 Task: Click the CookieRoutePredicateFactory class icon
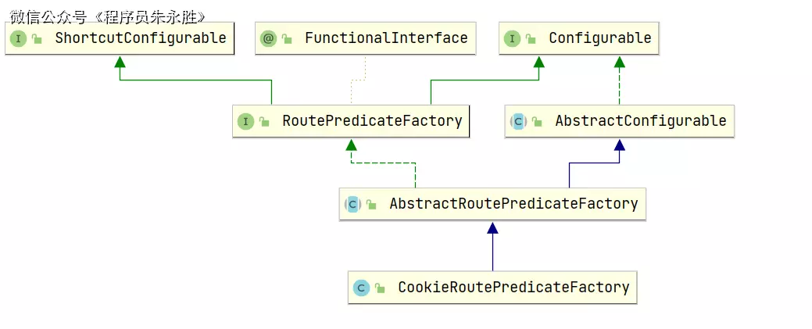click(x=361, y=288)
